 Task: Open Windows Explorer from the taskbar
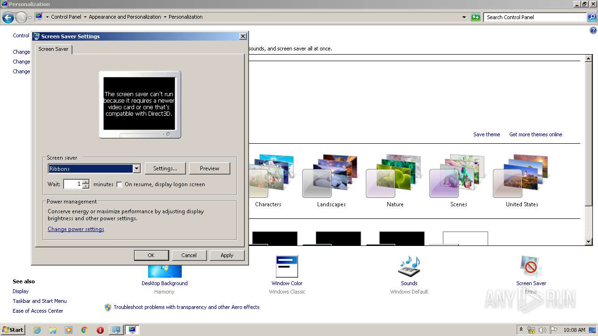(x=53, y=330)
